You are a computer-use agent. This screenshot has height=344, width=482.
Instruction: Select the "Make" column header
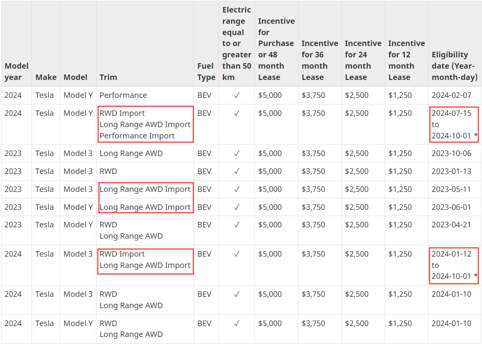tap(46, 77)
